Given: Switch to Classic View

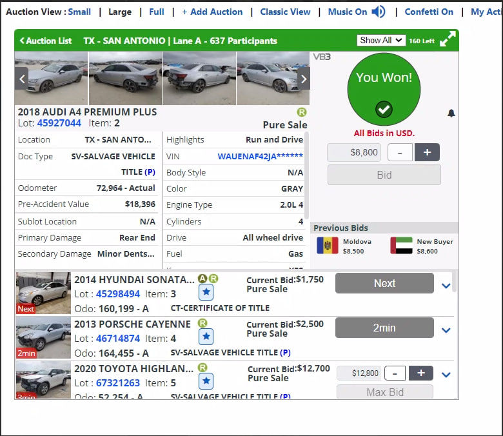Looking at the screenshot, I should pyautogui.click(x=285, y=12).
